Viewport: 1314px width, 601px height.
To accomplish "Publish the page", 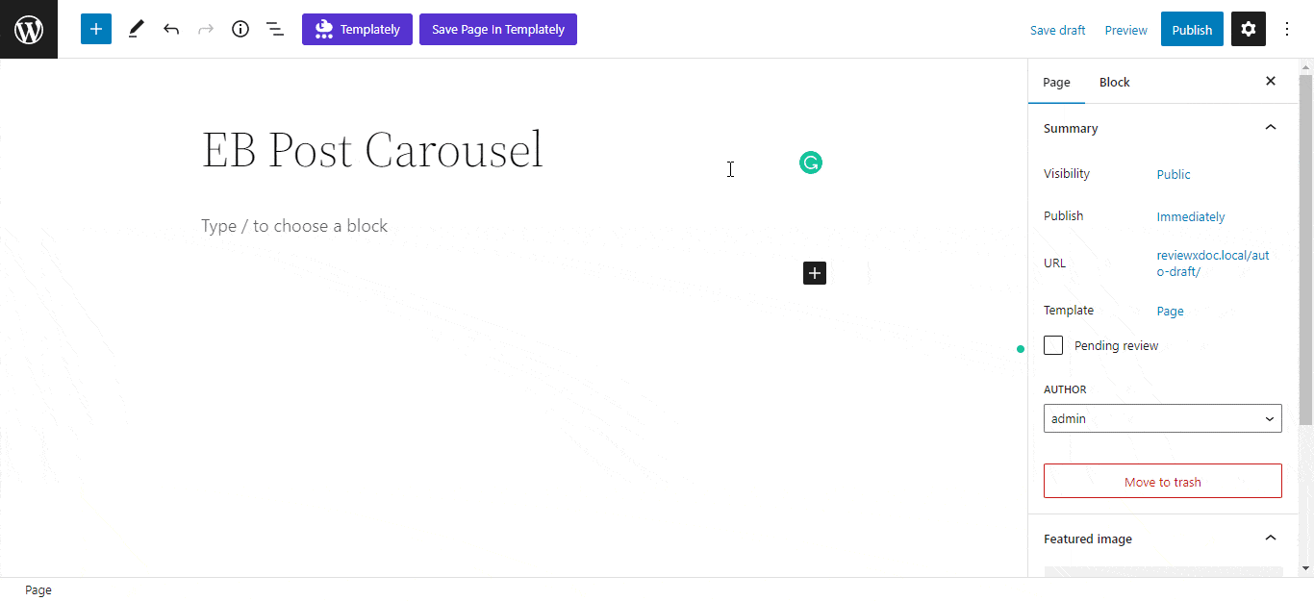I will point(1192,29).
